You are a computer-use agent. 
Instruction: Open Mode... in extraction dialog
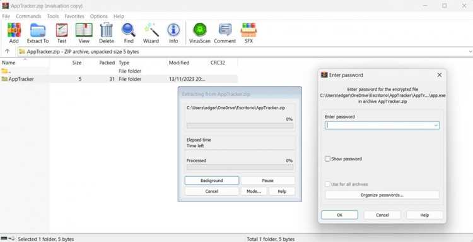[254, 191]
